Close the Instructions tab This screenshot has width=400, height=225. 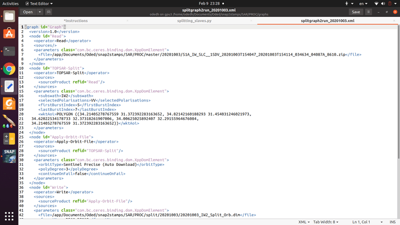pyautogui.click(x=128, y=21)
